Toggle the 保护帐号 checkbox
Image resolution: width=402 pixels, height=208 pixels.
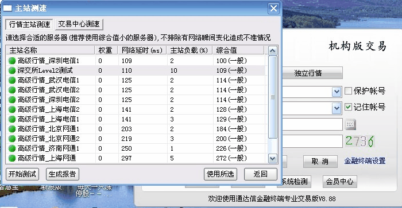(348, 91)
